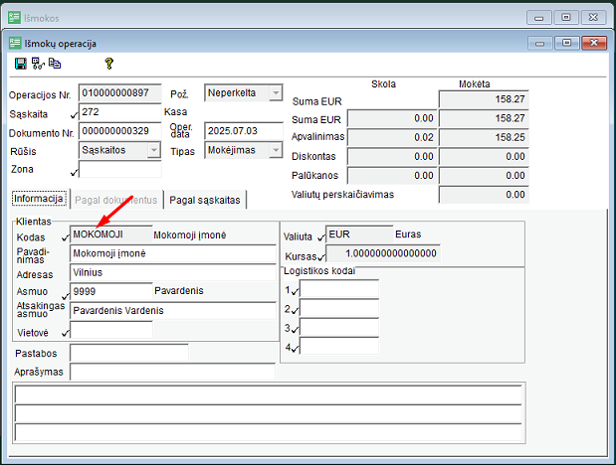The image size is (616, 465).
Task: Open lookup checkmark next to Sąskaita field
Action: (74, 115)
